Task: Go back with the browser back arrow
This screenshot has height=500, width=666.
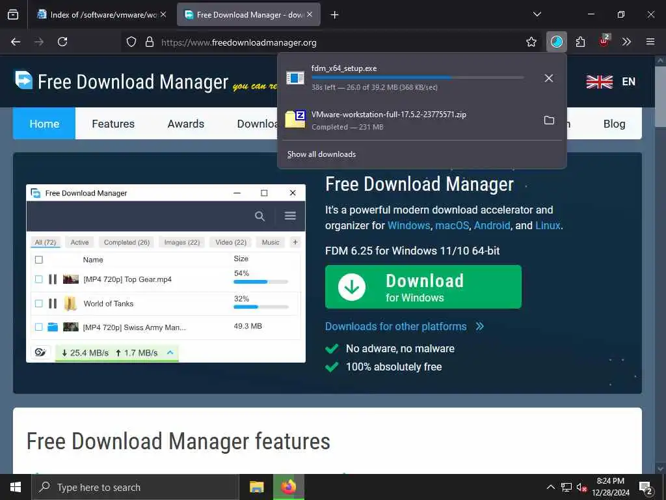Action: coord(16,42)
